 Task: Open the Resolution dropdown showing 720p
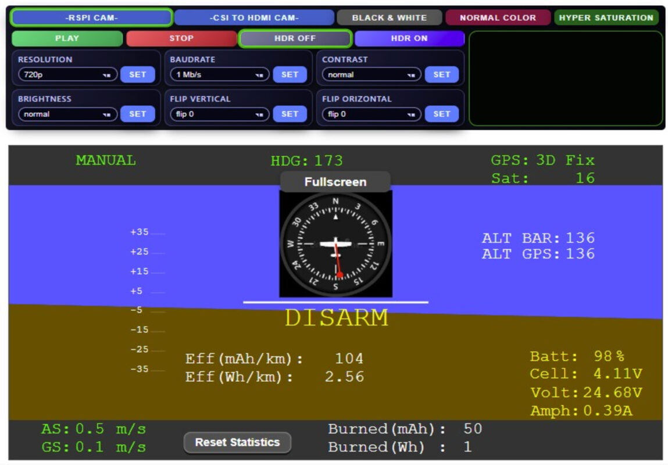click(67, 74)
